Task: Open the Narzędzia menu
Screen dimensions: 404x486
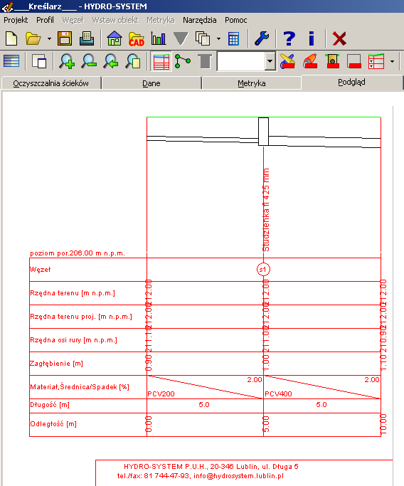Action: click(x=200, y=20)
